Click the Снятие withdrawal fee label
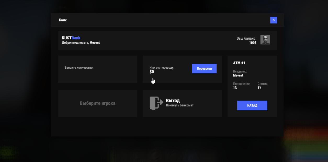 click(263, 84)
